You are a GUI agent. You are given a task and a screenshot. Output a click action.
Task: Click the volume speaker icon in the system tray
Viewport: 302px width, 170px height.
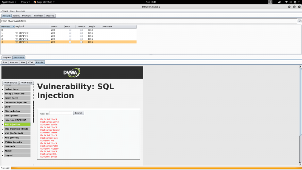tap(291, 2)
